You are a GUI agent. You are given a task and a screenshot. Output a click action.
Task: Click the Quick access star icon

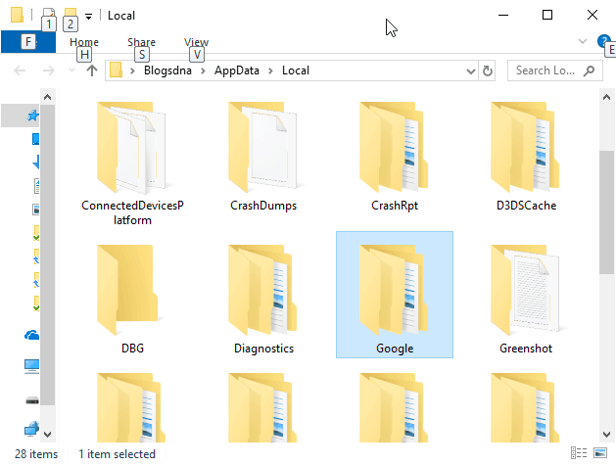[x=32, y=116]
